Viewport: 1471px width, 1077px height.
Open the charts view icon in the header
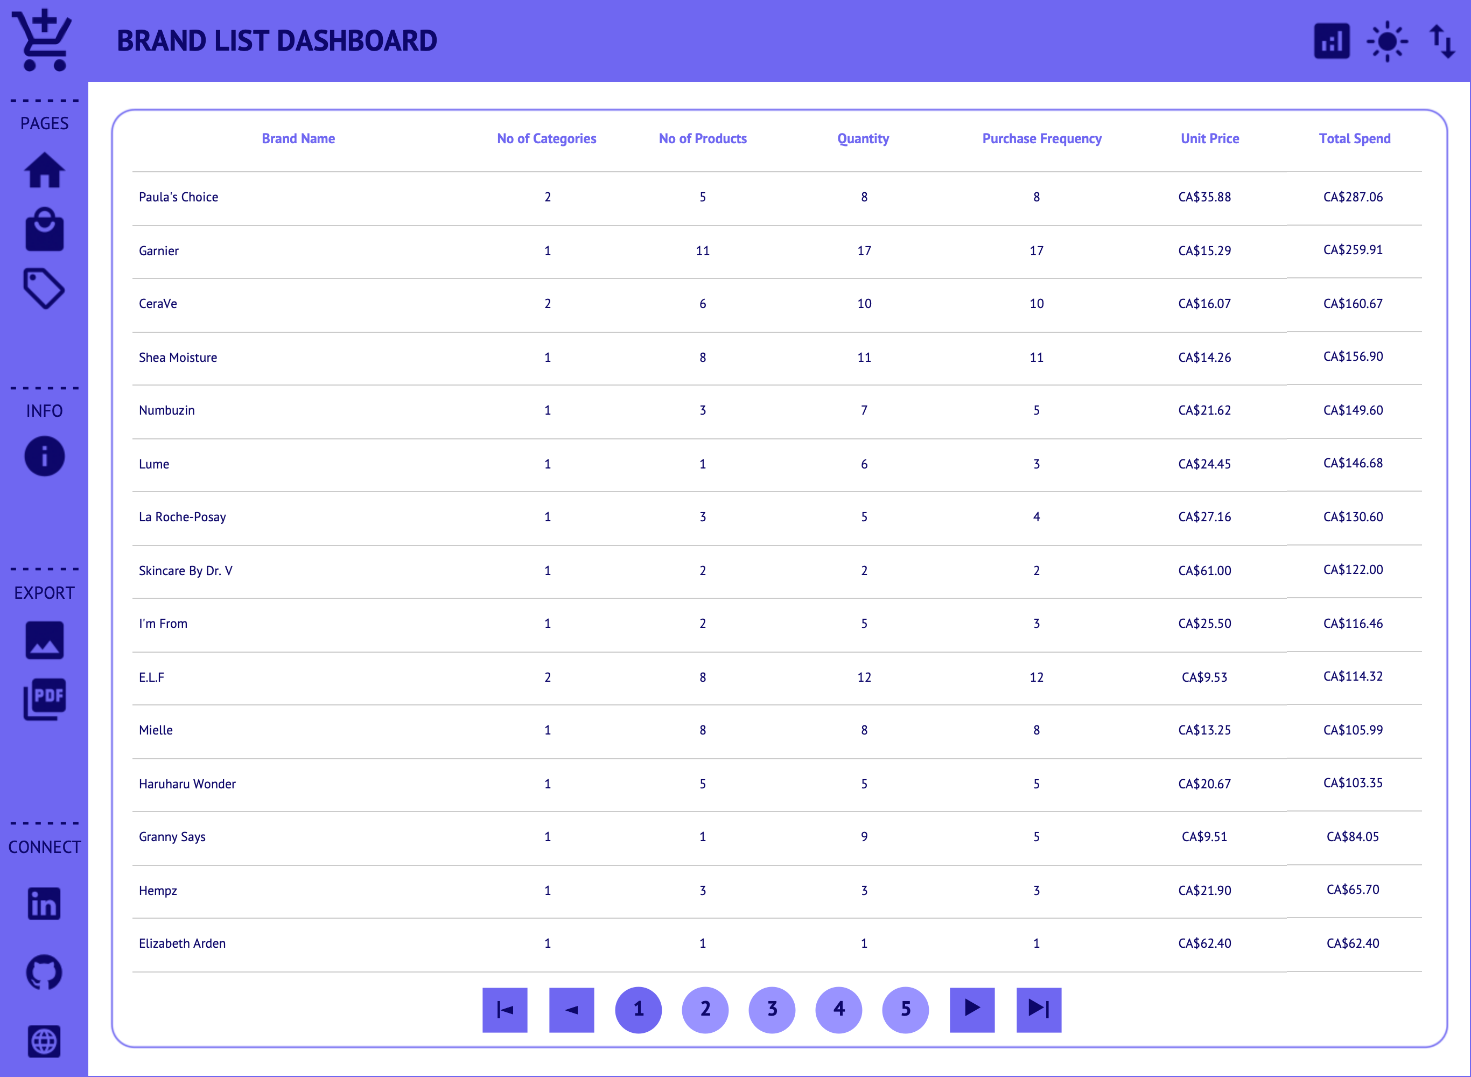pos(1332,41)
